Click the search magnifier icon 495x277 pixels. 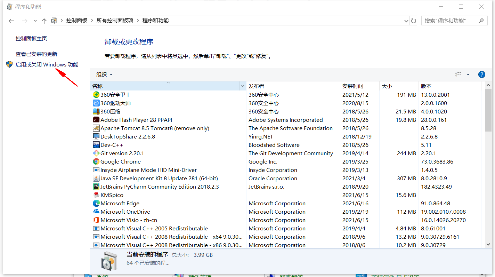[x=481, y=21]
